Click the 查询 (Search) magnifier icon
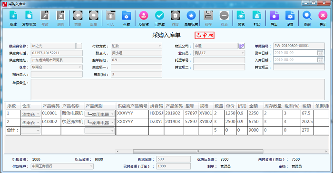Screen dimensions: 333x173 [307, 16]
